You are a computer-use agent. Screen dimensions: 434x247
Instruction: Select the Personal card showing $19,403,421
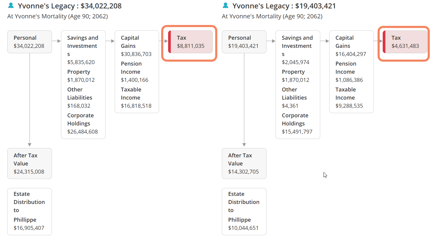[x=244, y=42]
